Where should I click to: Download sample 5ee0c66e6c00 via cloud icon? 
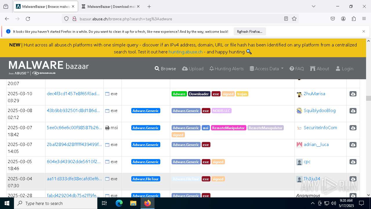pyautogui.click(x=353, y=128)
